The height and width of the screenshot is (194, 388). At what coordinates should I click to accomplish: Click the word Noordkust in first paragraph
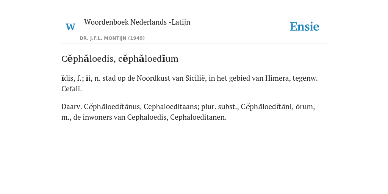152,78
